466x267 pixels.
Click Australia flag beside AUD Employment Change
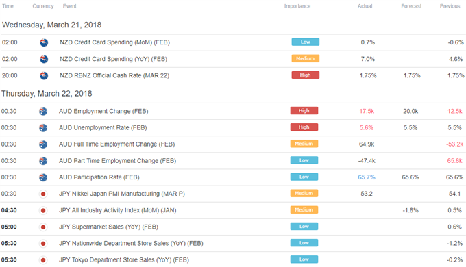pos(43,112)
